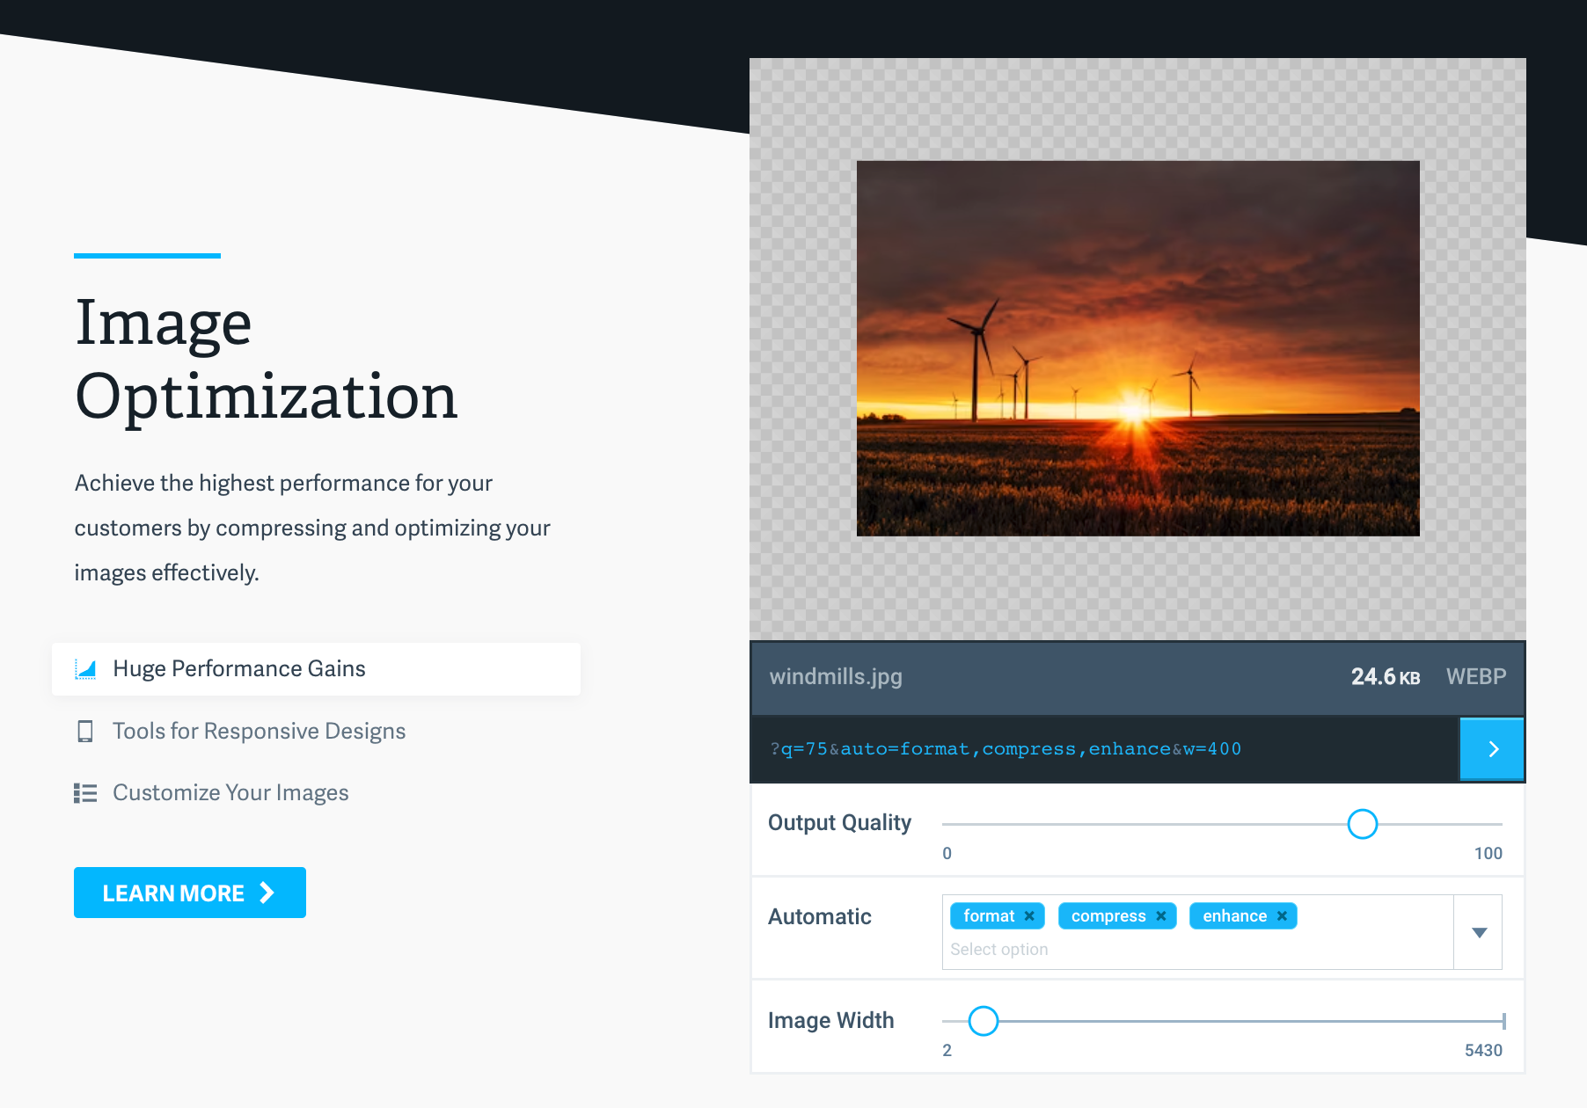This screenshot has width=1587, height=1108.
Task: Click the Learn More button
Action: 189,893
